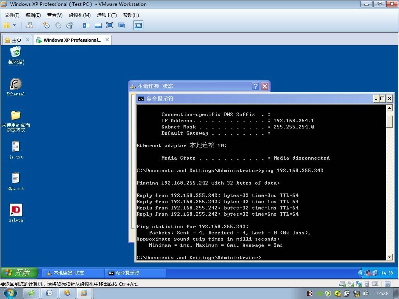
Task: Click the host network warning tray icon
Action: (x=356, y=294)
